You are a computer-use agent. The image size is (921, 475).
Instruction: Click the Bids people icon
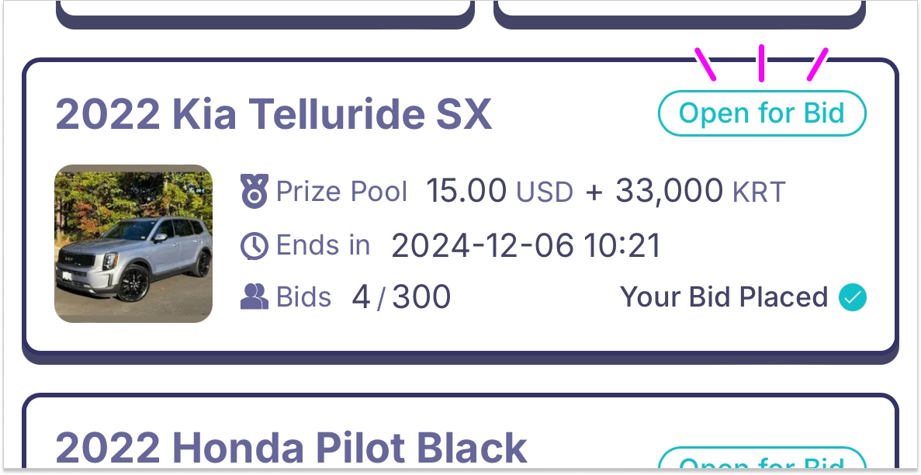tap(254, 297)
